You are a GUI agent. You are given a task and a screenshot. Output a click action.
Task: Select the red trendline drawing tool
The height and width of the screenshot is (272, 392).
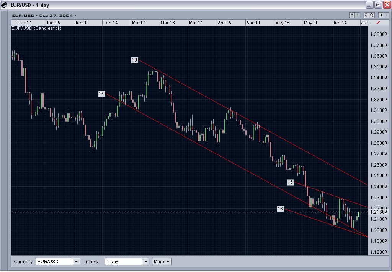[x=378, y=23]
